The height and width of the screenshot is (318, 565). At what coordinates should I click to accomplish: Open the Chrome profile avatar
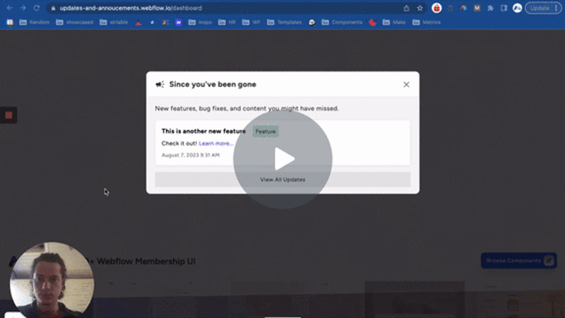(x=518, y=8)
